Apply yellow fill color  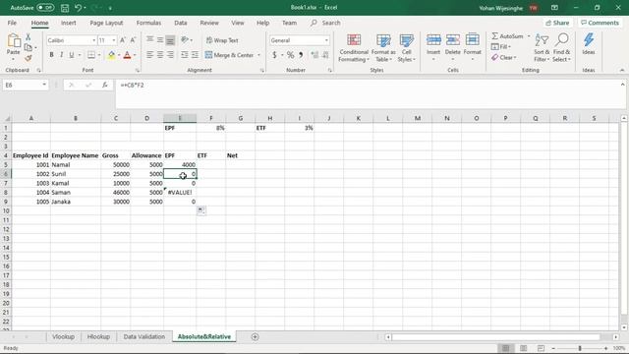point(111,55)
